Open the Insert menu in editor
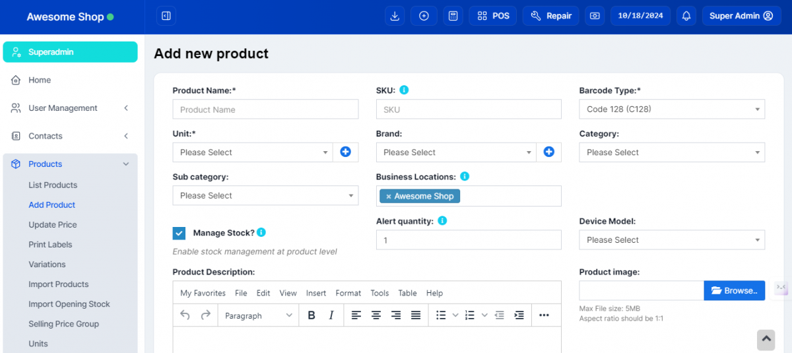Screen dimensions: 792x353 (316, 293)
